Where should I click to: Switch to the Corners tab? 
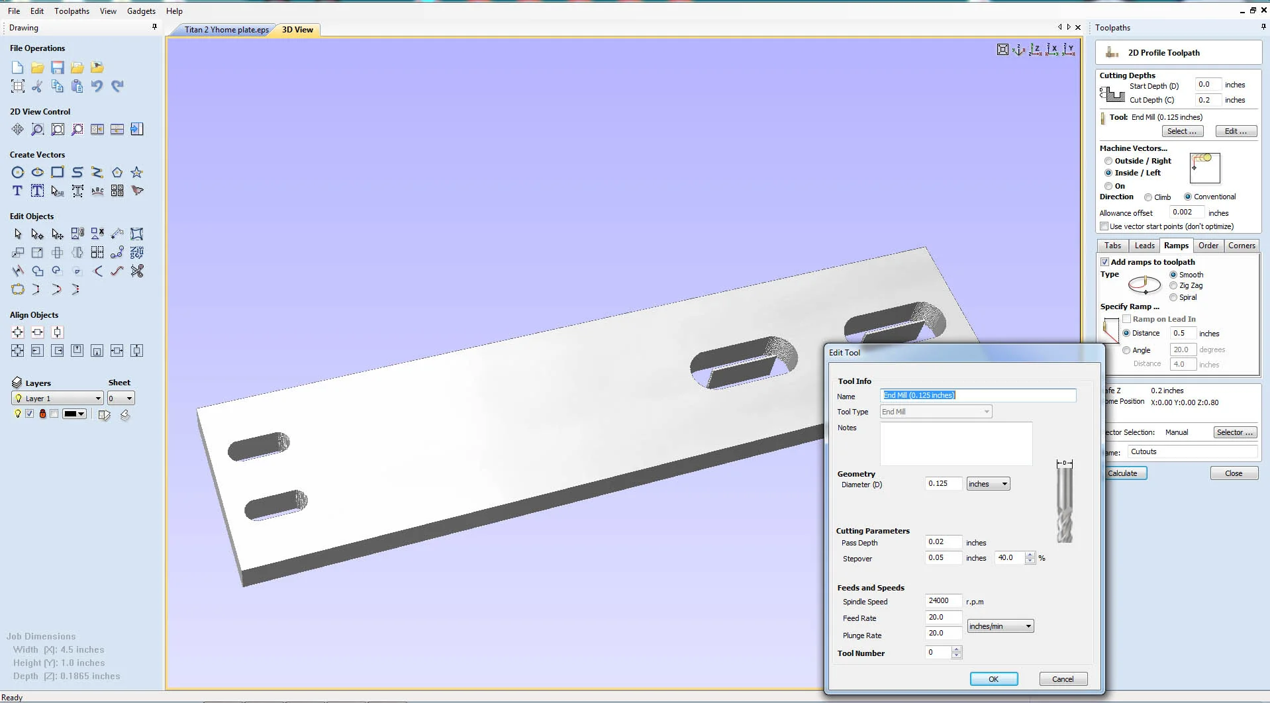tap(1242, 246)
